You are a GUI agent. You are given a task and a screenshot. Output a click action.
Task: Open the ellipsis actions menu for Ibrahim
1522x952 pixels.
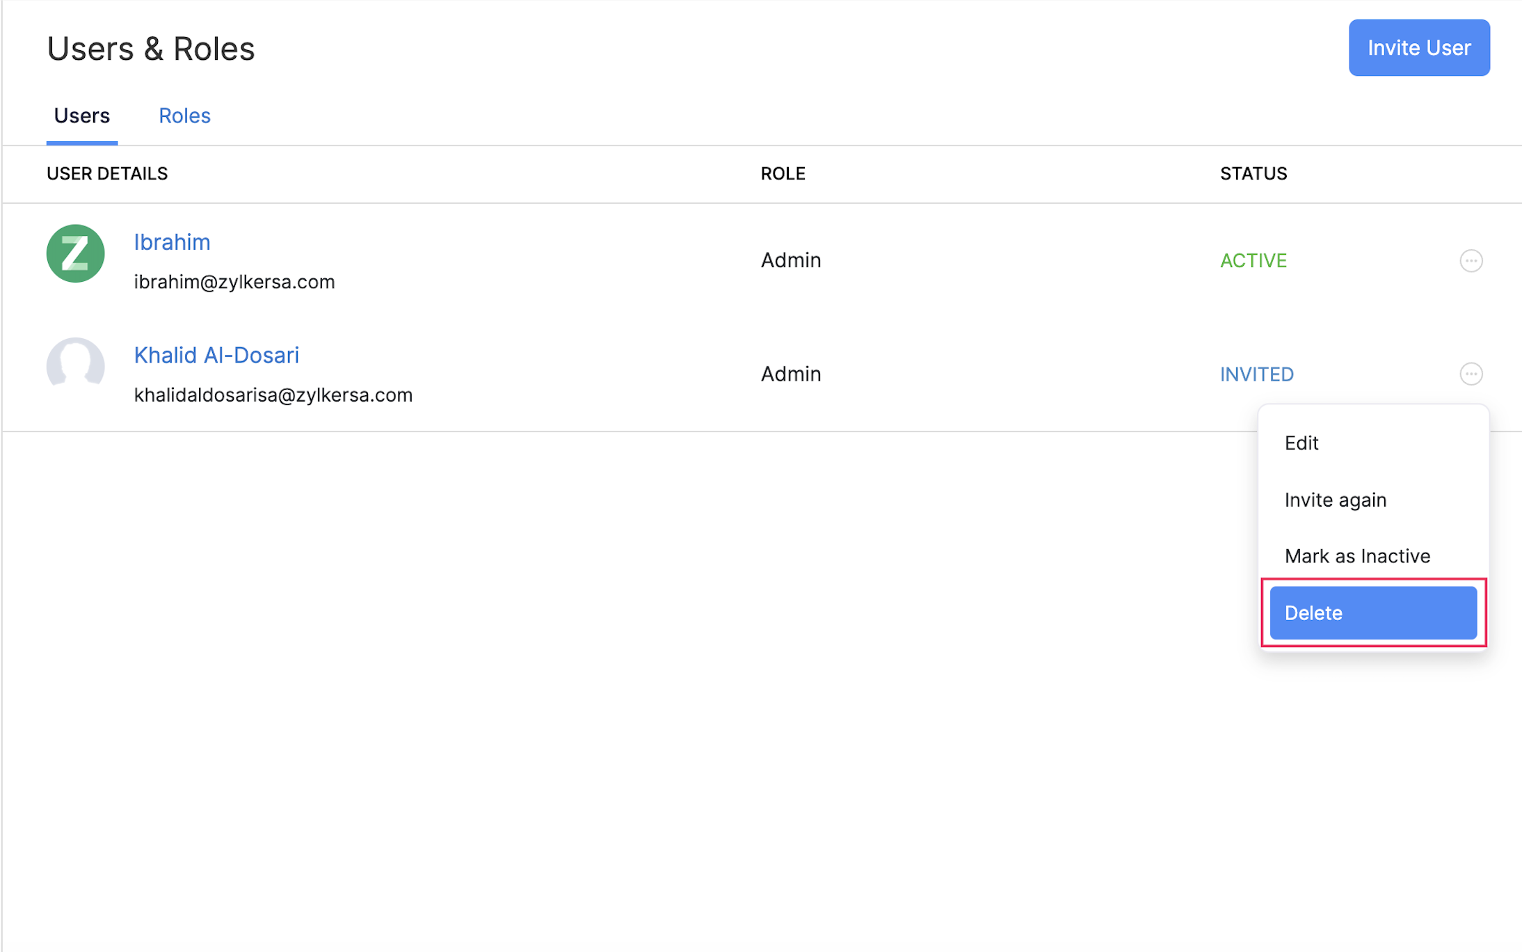point(1472,260)
